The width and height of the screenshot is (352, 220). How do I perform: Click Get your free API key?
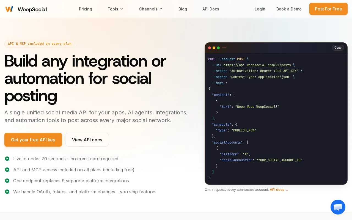click(33, 140)
